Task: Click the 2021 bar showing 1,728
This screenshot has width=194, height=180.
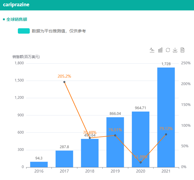Action: coord(166,117)
